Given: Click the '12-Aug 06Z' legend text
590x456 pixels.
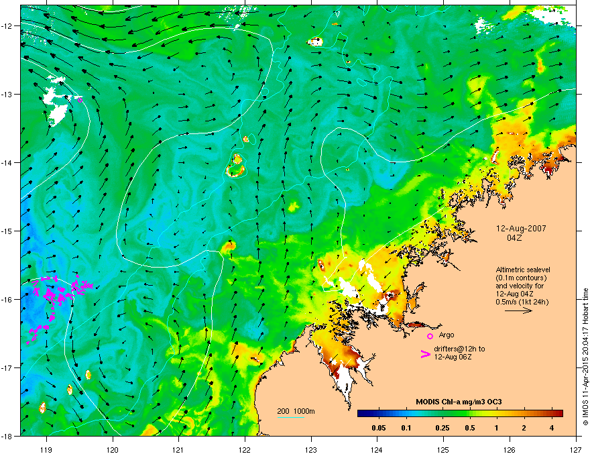Looking at the screenshot, I should pos(453,357).
